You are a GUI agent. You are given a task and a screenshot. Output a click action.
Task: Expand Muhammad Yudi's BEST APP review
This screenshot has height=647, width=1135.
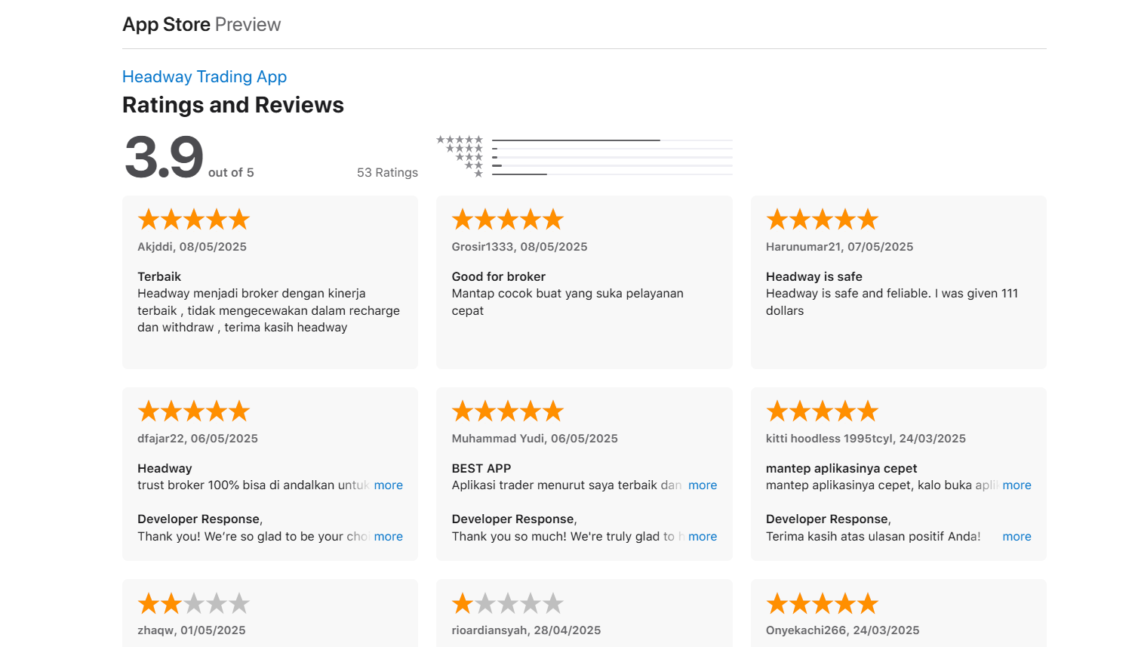(702, 485)
